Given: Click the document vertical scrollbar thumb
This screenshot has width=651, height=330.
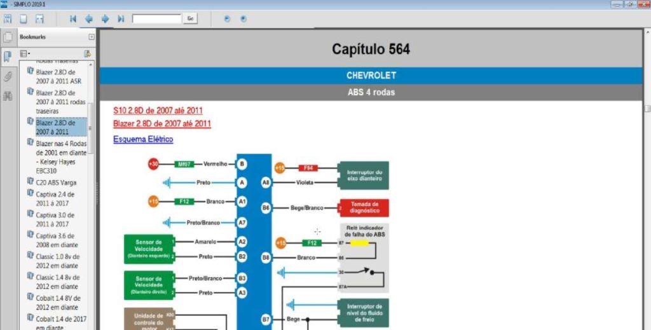Looking at the screenshot, I should click(647, 109).
